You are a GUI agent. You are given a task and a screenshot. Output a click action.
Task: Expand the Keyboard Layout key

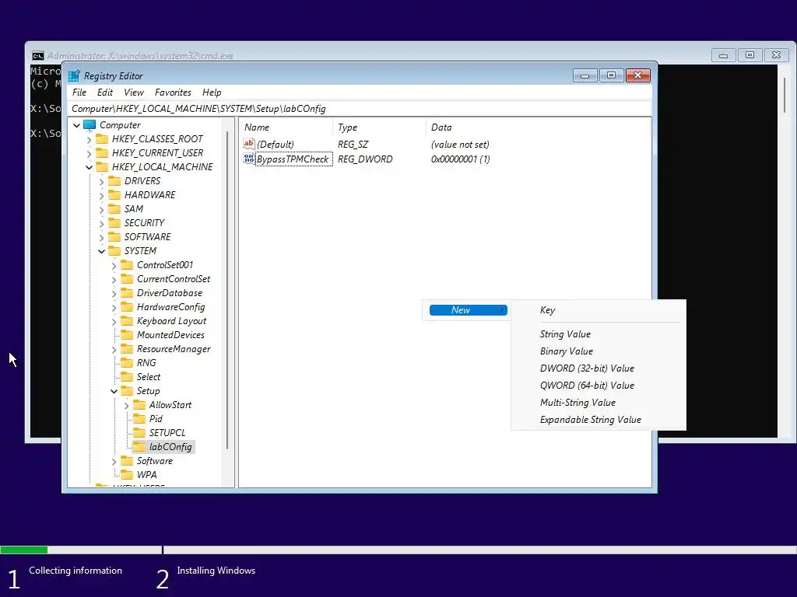[114, 321]
